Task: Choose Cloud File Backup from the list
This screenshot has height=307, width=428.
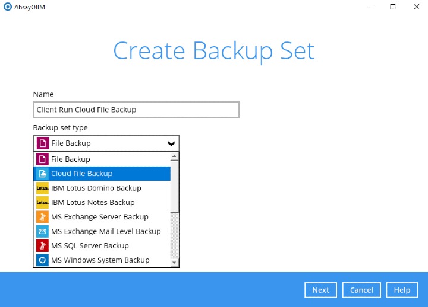Action: click(x=82, y=174)
